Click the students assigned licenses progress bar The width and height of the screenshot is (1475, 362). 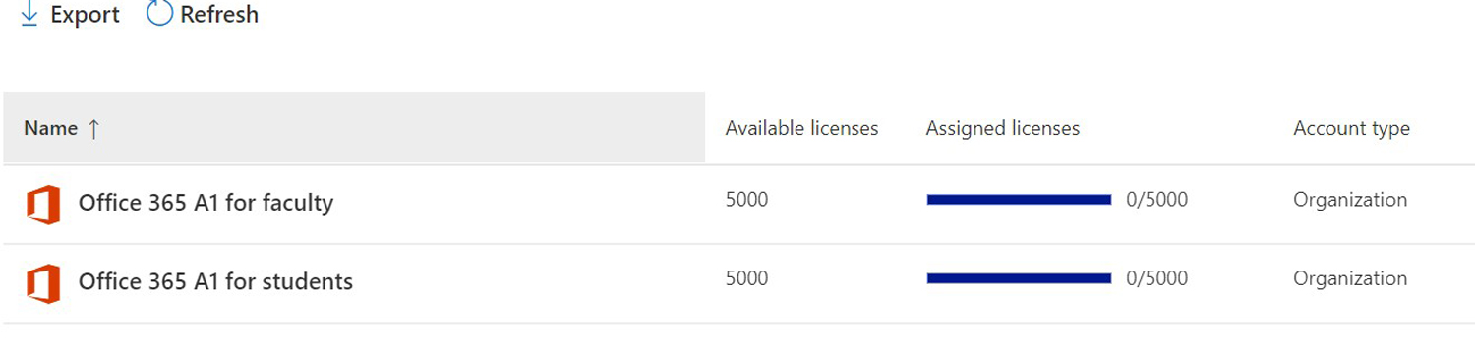pyautogui.click(x=1019, y=278)
